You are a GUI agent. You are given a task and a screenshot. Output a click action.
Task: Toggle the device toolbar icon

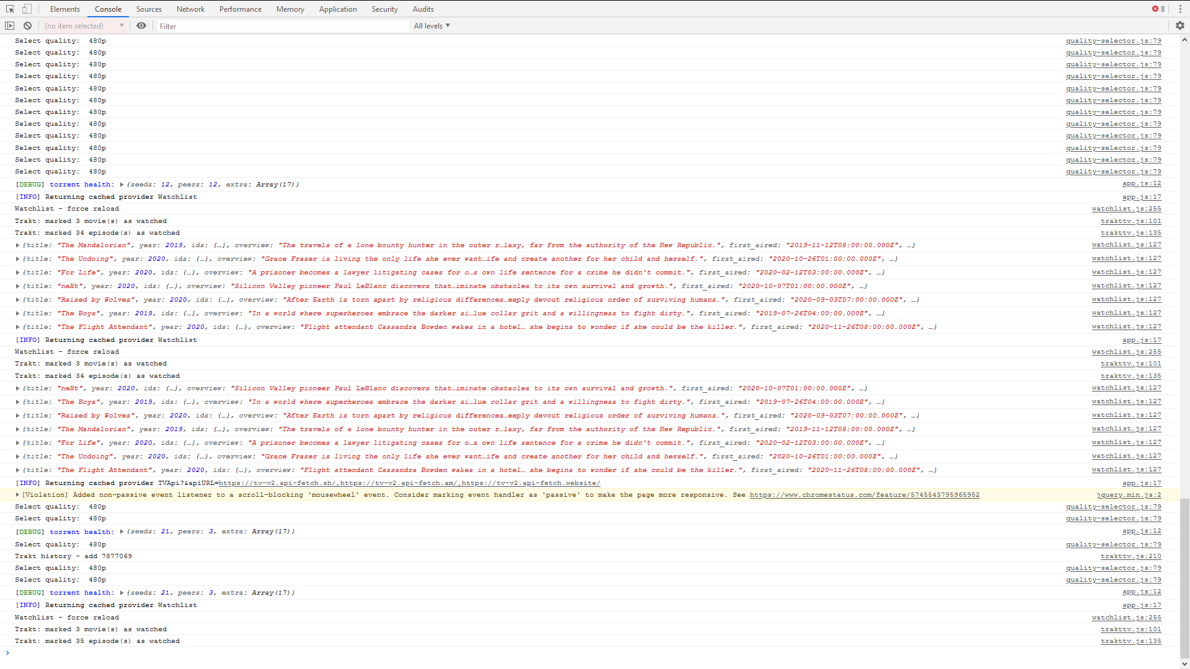point(27,9)
